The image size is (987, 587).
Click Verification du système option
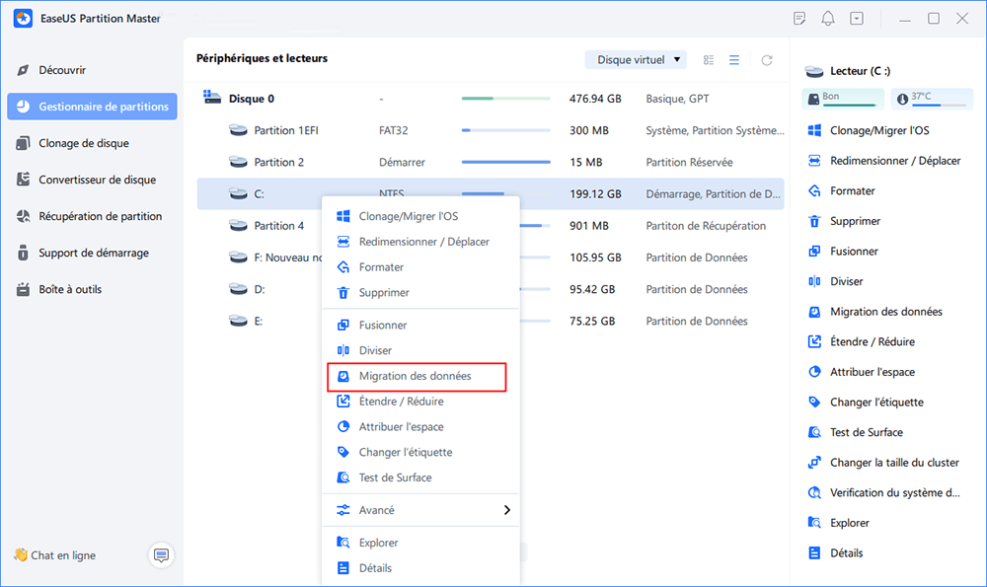click(x=895, y=492)
